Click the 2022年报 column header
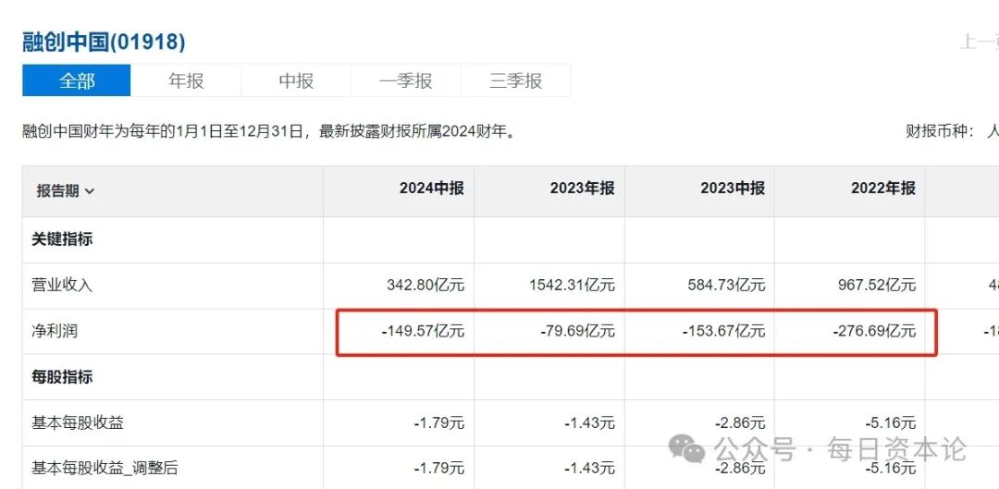This screenshot has height=489, width=999. click(882, 189)
